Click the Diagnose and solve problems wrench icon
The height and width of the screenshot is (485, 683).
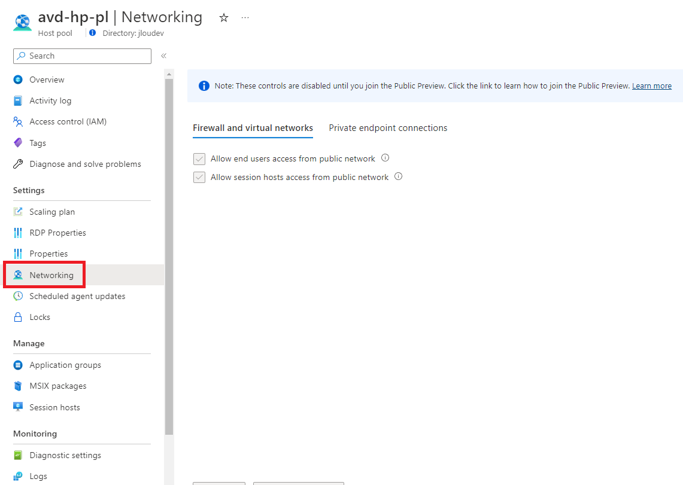[18, 164]
